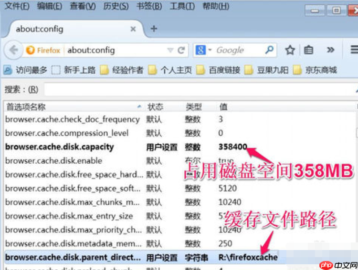Select browser.cache.disk.free_space_hard... row
Screen dimensions: 358x270
(180, 175)
